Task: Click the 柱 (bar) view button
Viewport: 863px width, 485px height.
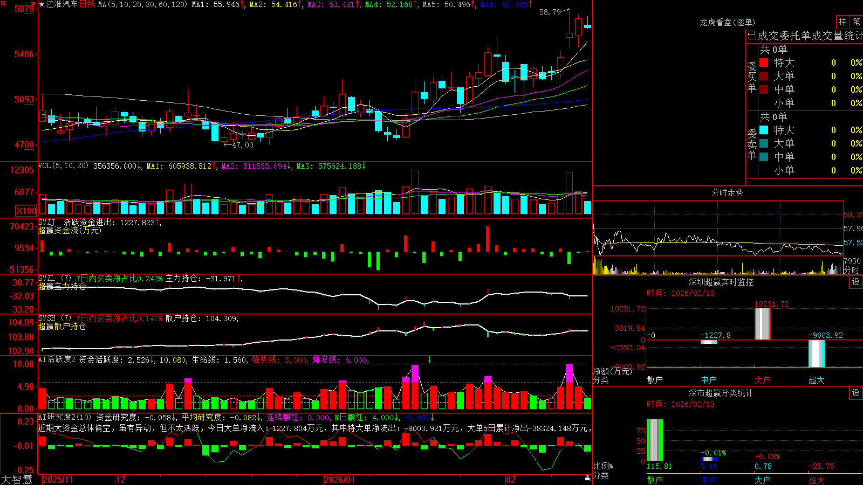Action: (x=843, y=22)
